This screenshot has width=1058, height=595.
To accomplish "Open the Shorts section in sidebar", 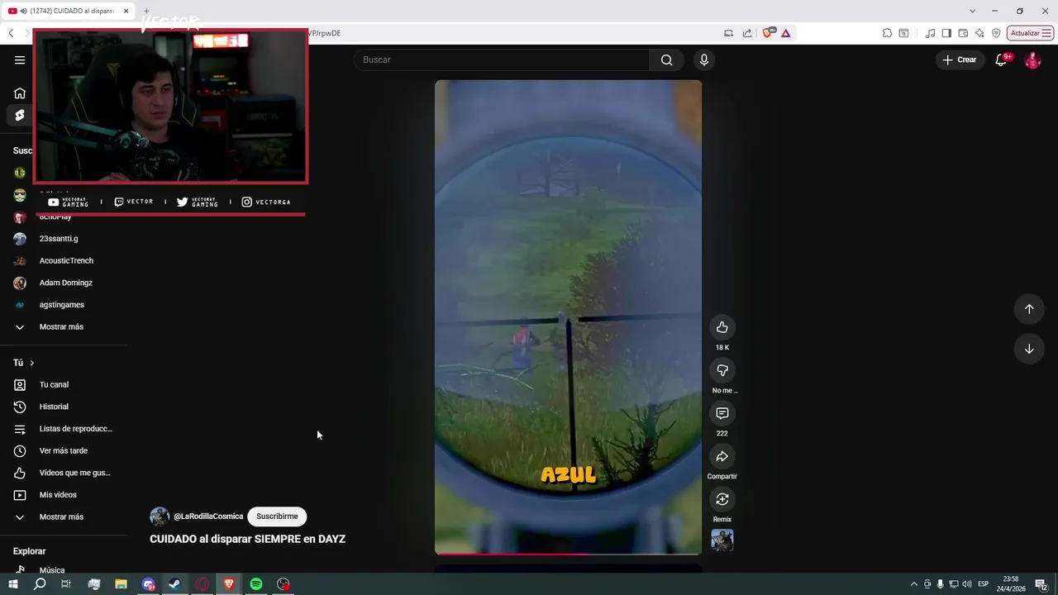I will (20, 115).
